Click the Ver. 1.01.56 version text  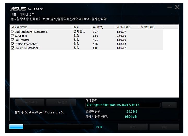click(x=36, y=9)
